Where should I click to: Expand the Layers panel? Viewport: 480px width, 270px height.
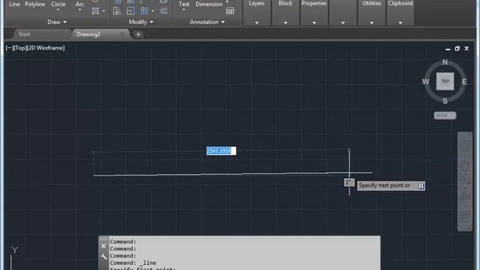(256, 22)
